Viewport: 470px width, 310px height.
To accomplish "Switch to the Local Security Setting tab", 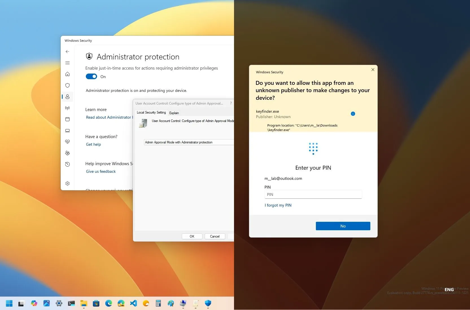I will pos(151,112).
